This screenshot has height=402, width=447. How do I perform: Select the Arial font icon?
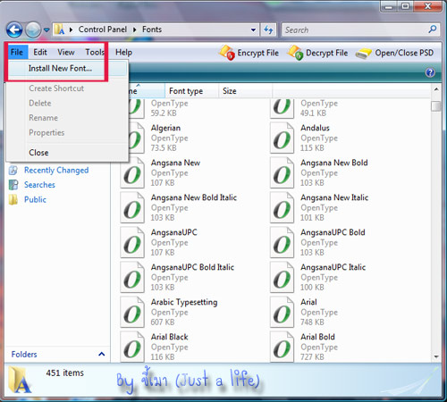pyautogui.click(x=282, y=312)
